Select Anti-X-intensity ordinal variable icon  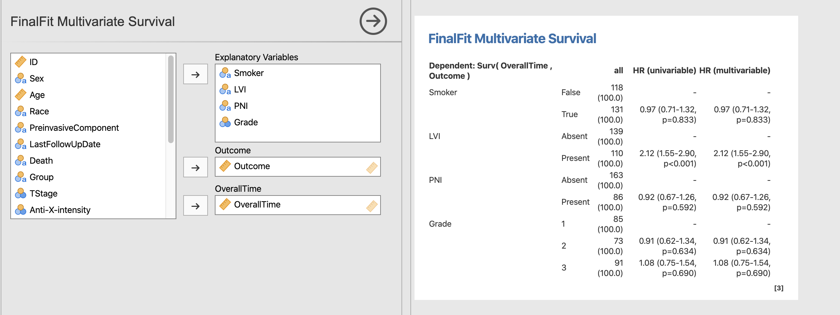21,210
